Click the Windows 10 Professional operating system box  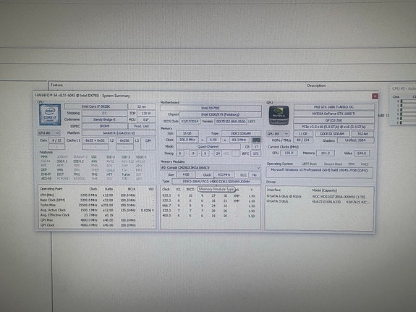[x=320, y=172]
